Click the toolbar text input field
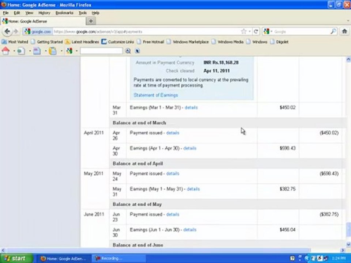 pos(101,51)
